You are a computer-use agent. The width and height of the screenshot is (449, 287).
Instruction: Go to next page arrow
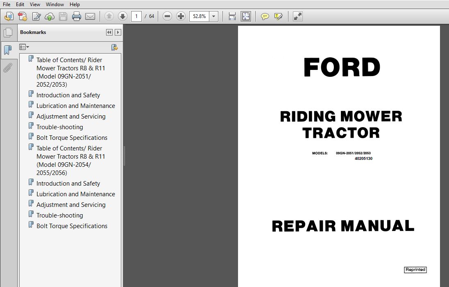click(122, 16)
